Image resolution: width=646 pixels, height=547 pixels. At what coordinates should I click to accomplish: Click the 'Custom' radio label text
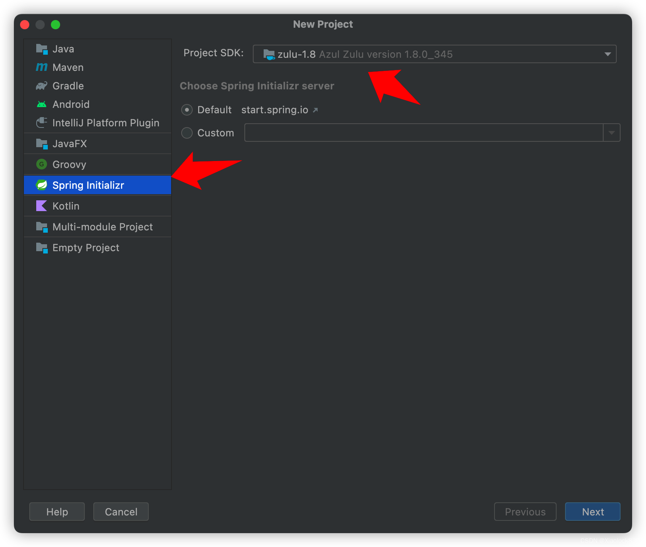tap(215, 133)
